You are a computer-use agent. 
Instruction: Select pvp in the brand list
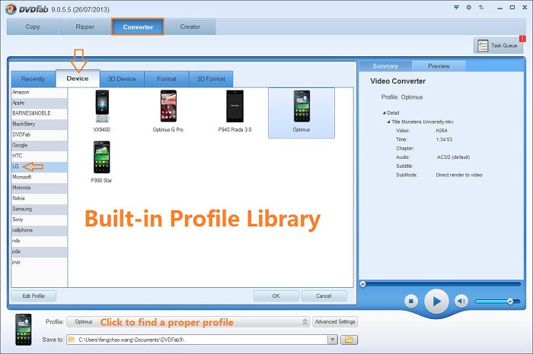(39, 262)
